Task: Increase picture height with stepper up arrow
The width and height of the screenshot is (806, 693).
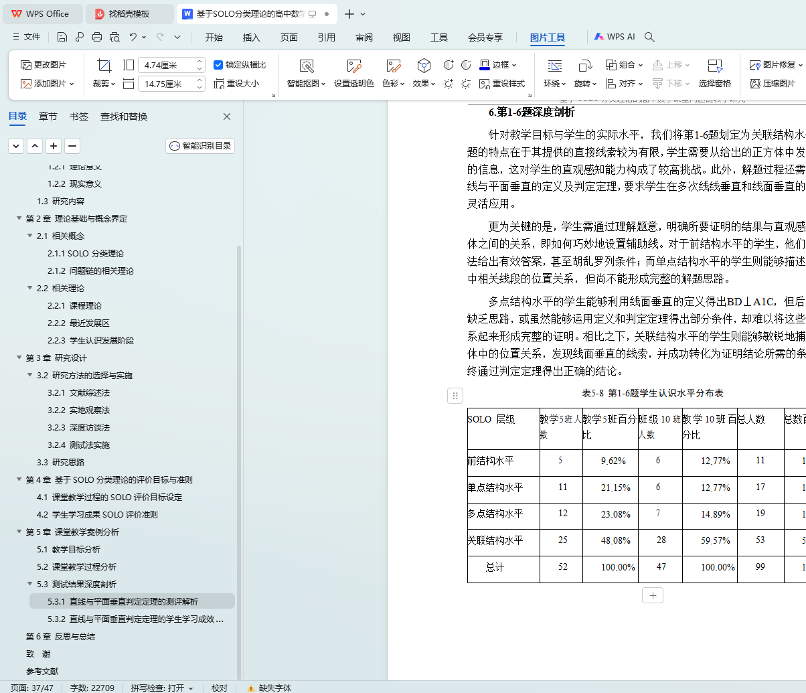Action: click(x=200, y=62)
